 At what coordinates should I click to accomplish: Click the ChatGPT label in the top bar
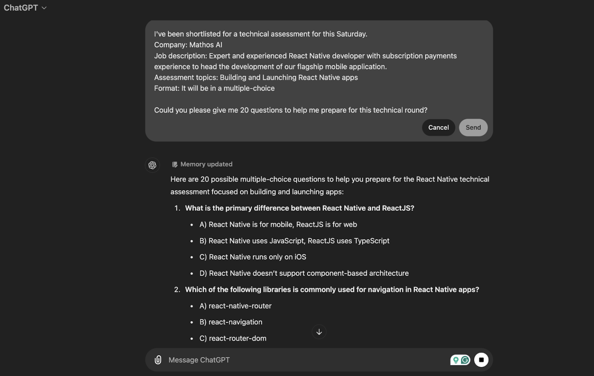[x=21, y=8]
